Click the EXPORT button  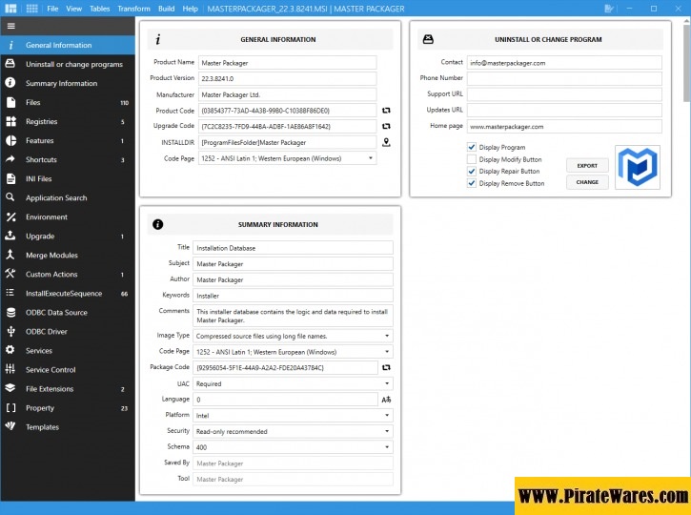(587, 165)
